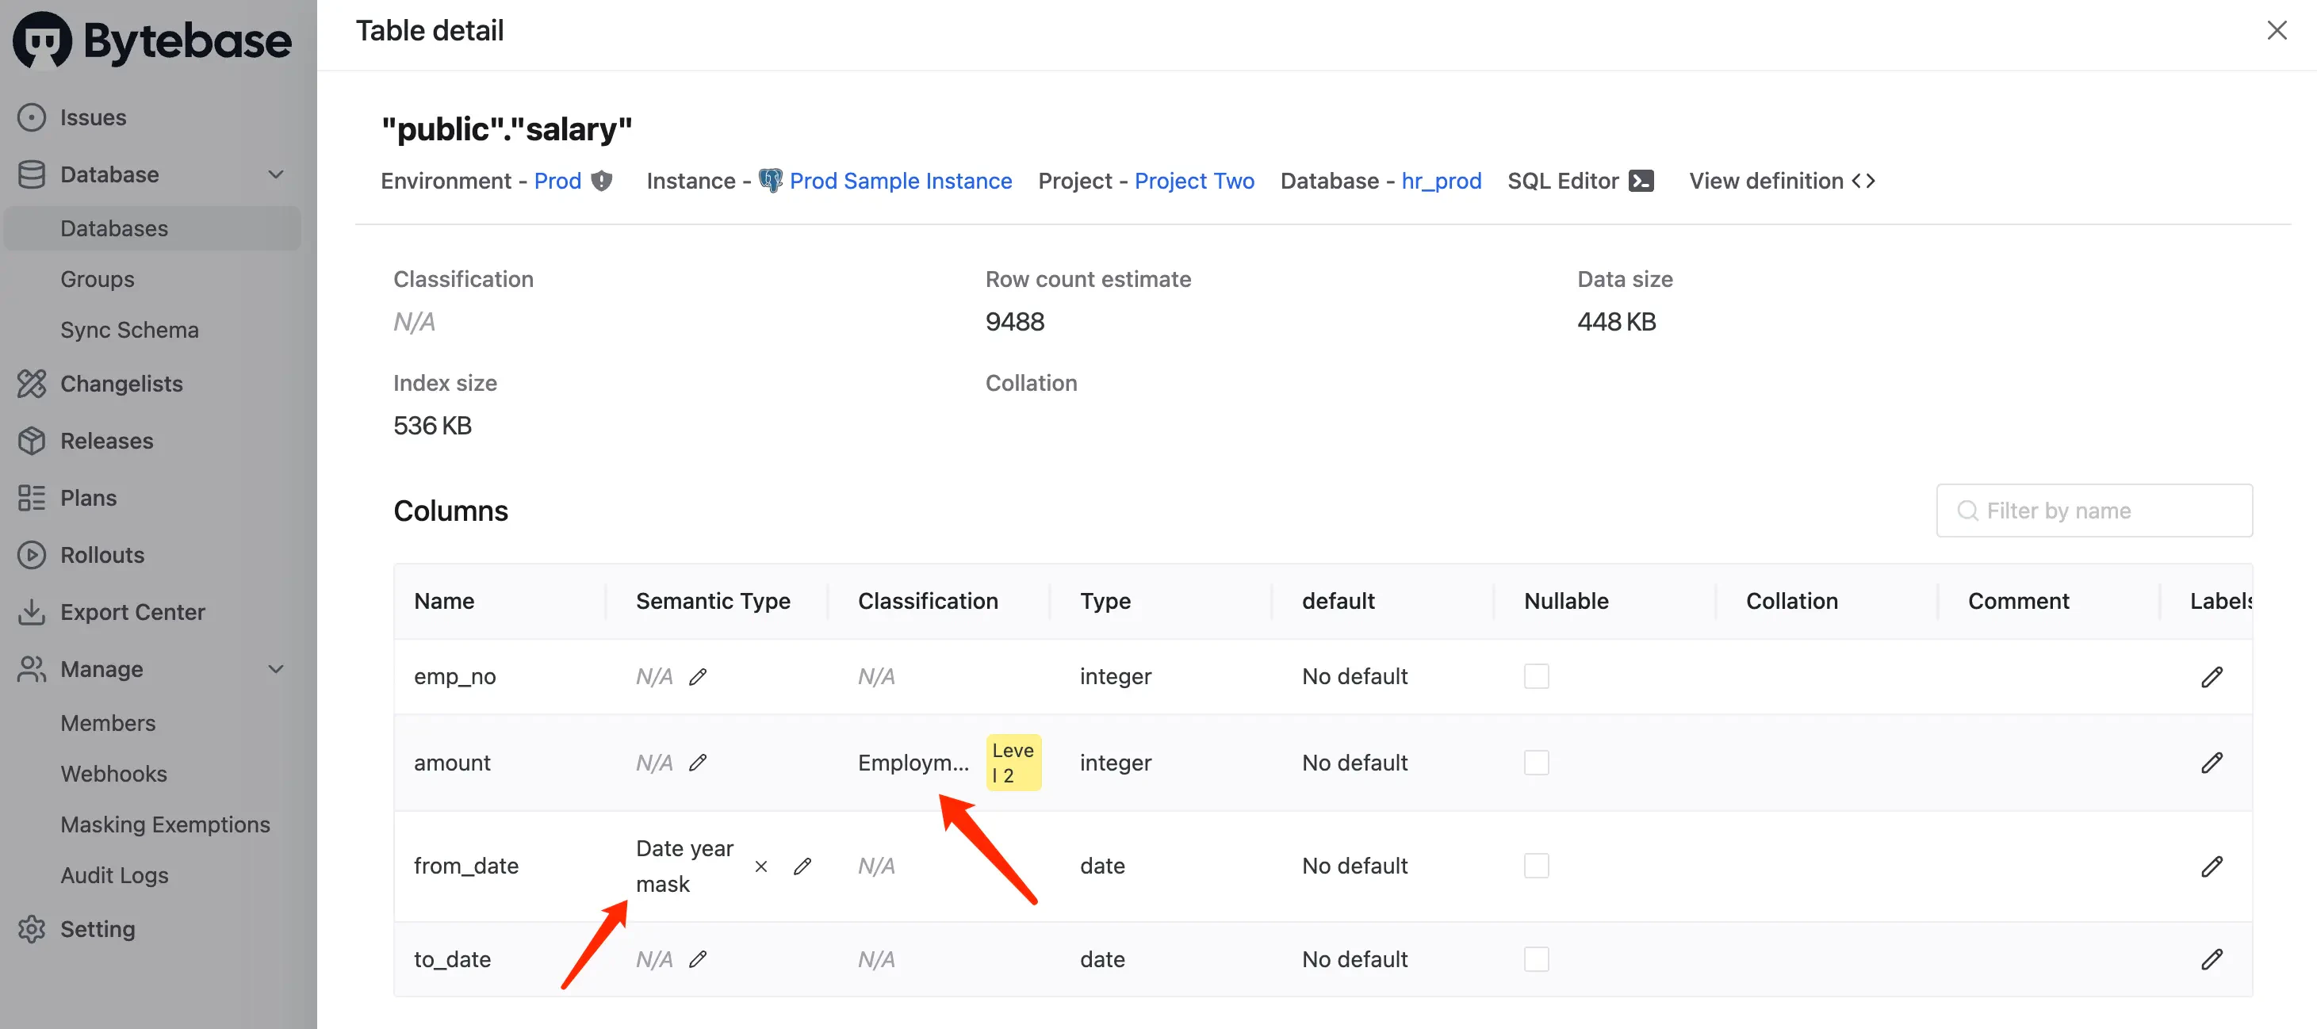Open Prod Sample Instance link

(x=899, y=181)
